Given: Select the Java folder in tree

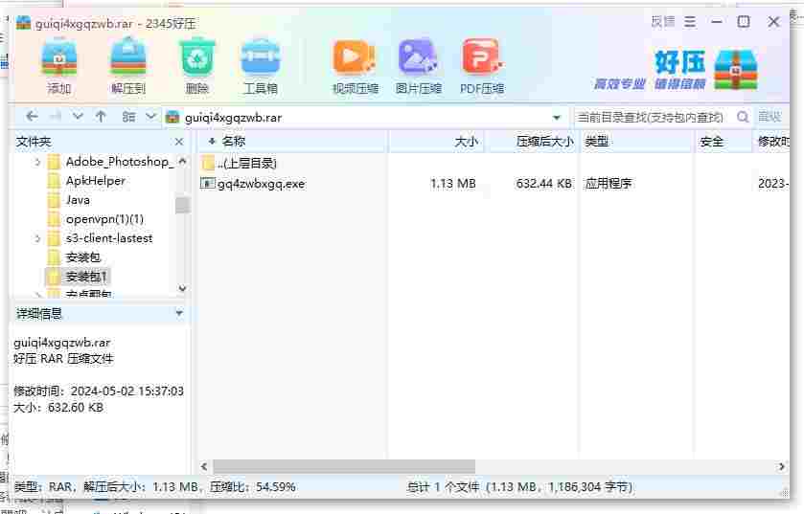Looking at the screenshot, I should (x=78, y=200).
